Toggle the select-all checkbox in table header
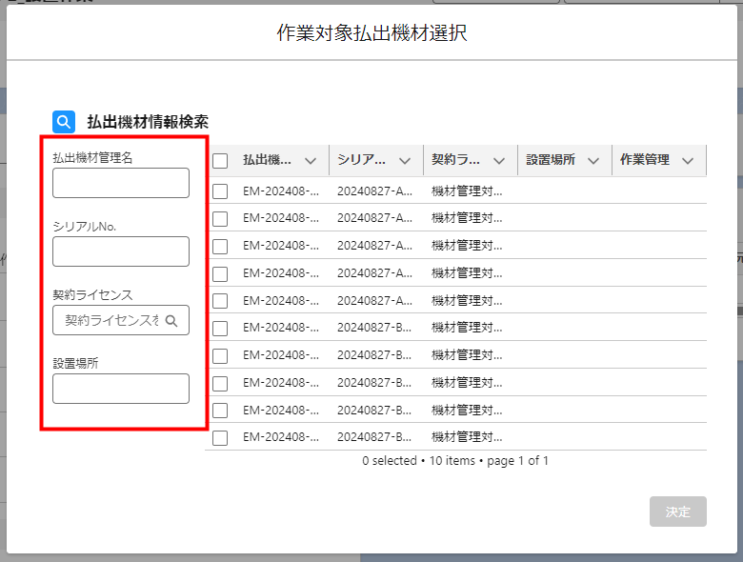 (220, 161)
